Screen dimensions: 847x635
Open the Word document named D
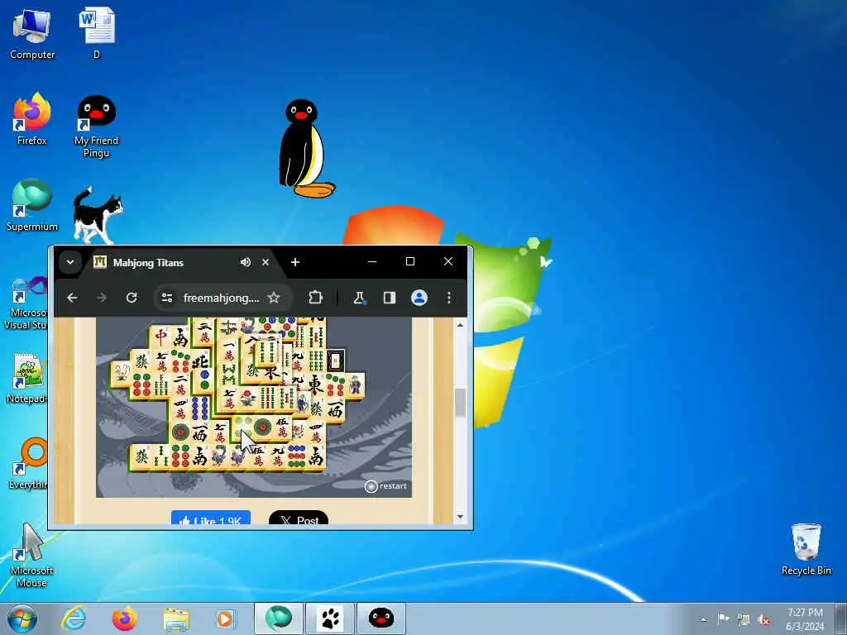(x=97, y=32)
